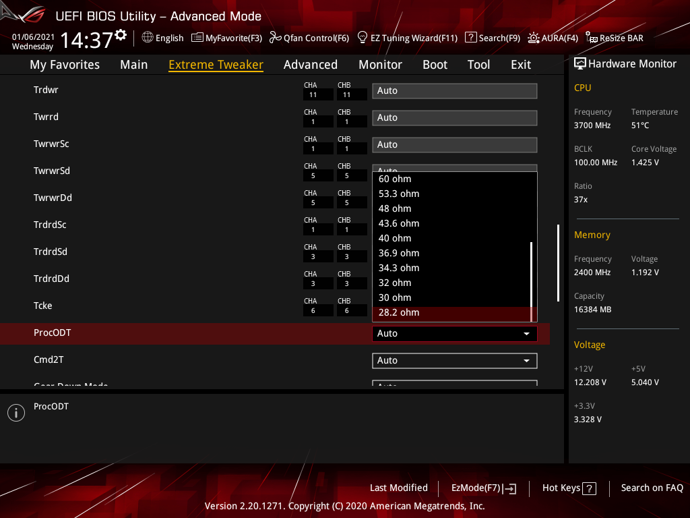690x518 pixels.
Task: Click the TwrwrDd setting label
Action: click(x=53, y=198)
